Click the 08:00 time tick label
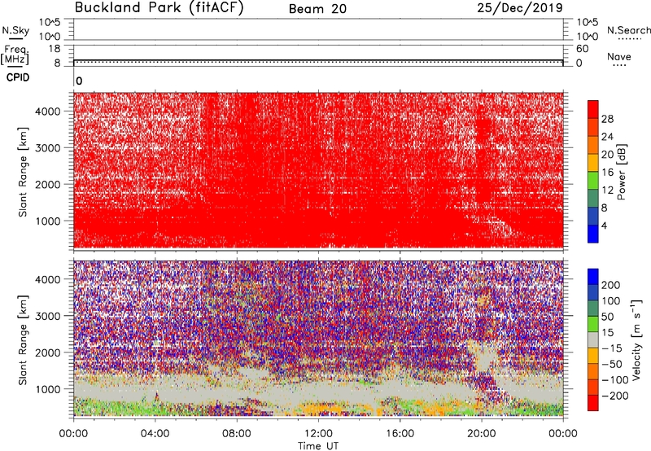This screenshot has width=651, height=451. pos(237,434)
